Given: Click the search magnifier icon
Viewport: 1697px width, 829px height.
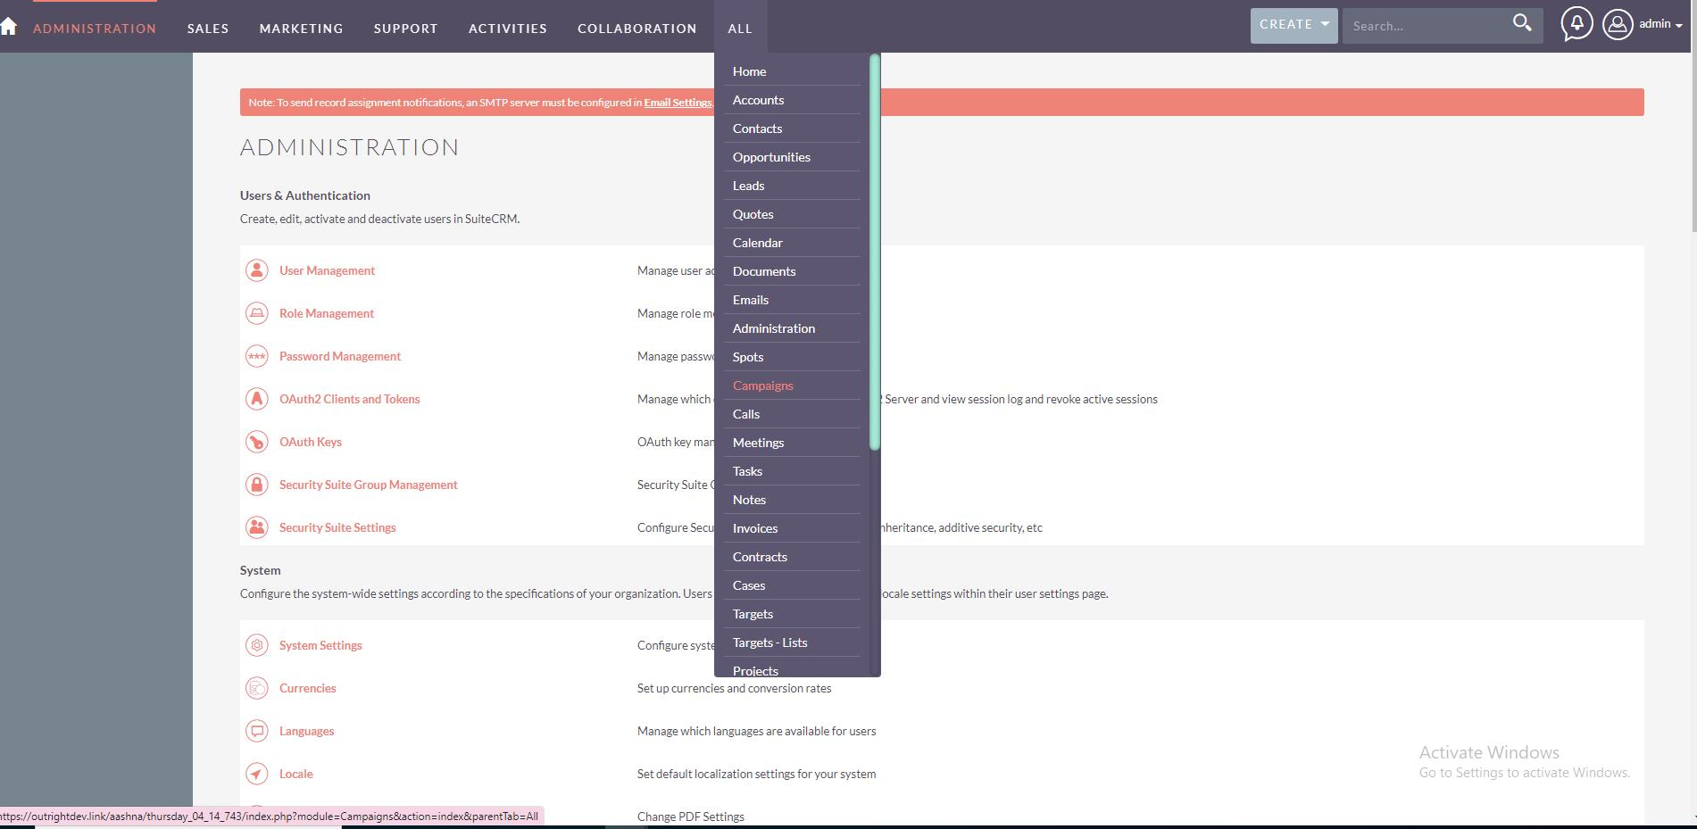Looking at the screenshot, I should coord(1522,23).
